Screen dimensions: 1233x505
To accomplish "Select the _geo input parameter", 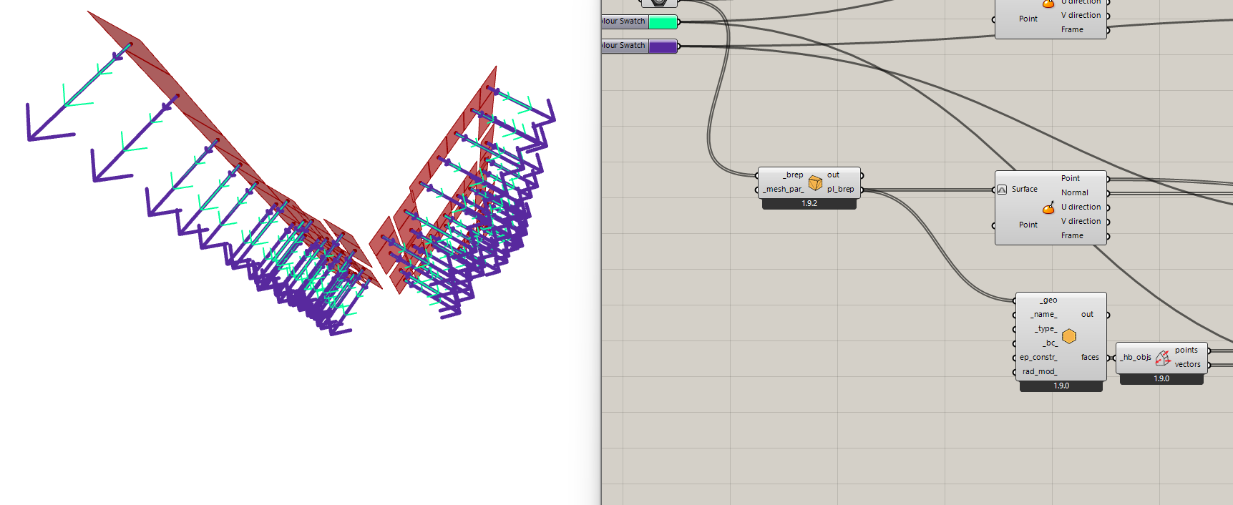I will point(1048,300).
